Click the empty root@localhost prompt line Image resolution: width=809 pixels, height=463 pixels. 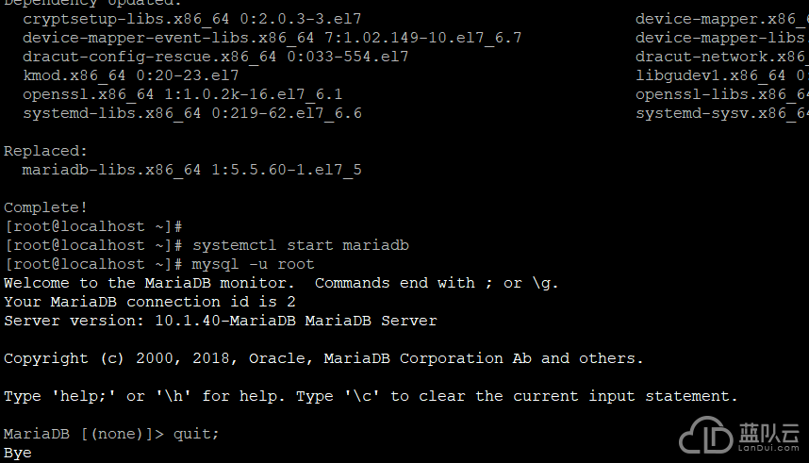pos(93,226)
